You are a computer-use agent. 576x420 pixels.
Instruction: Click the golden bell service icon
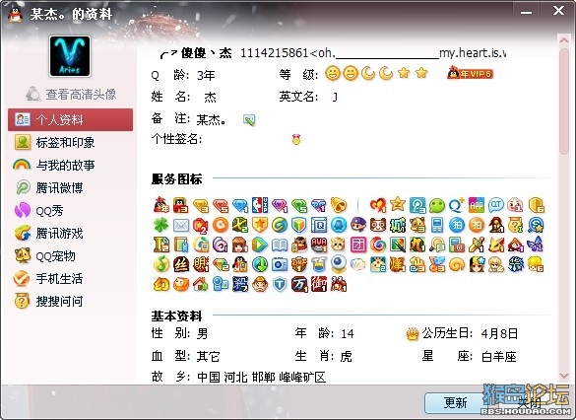point(339,205)
